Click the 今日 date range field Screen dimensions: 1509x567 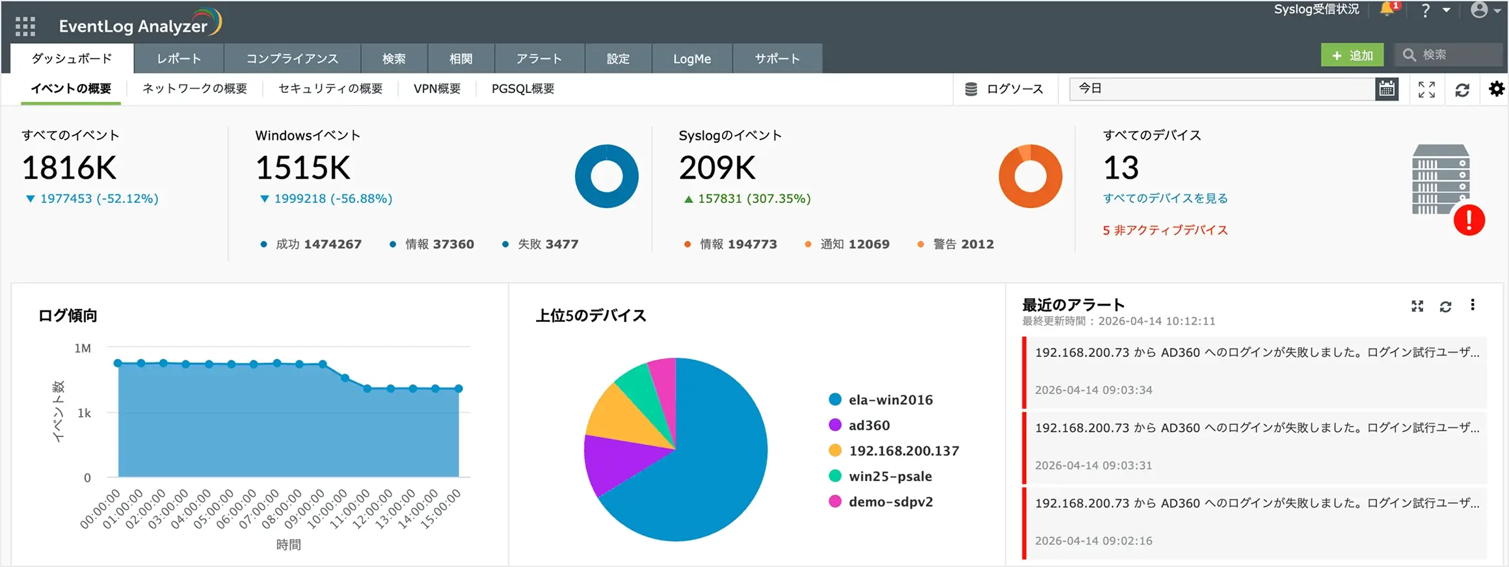[1222, 89]
